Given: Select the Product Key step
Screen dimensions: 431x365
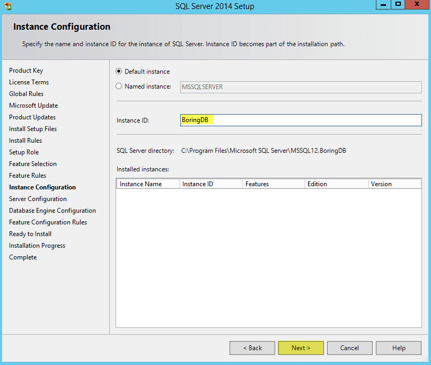Looking at the screenshot, I should coord(26,71).
